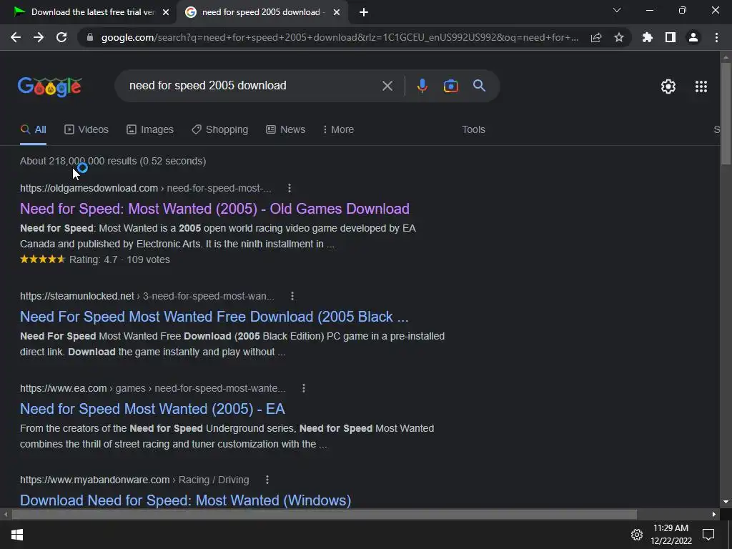Go to the Google logo homepage
This screenshot has height=549, width=732.
pos(50,86)
